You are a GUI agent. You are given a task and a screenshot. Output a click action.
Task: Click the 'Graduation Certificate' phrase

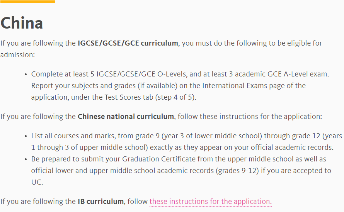[158, 159]
